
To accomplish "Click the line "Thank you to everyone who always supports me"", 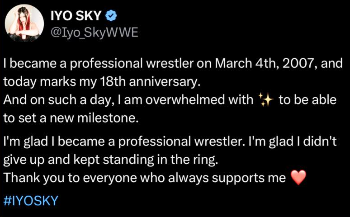I will (x=145, y=178).
